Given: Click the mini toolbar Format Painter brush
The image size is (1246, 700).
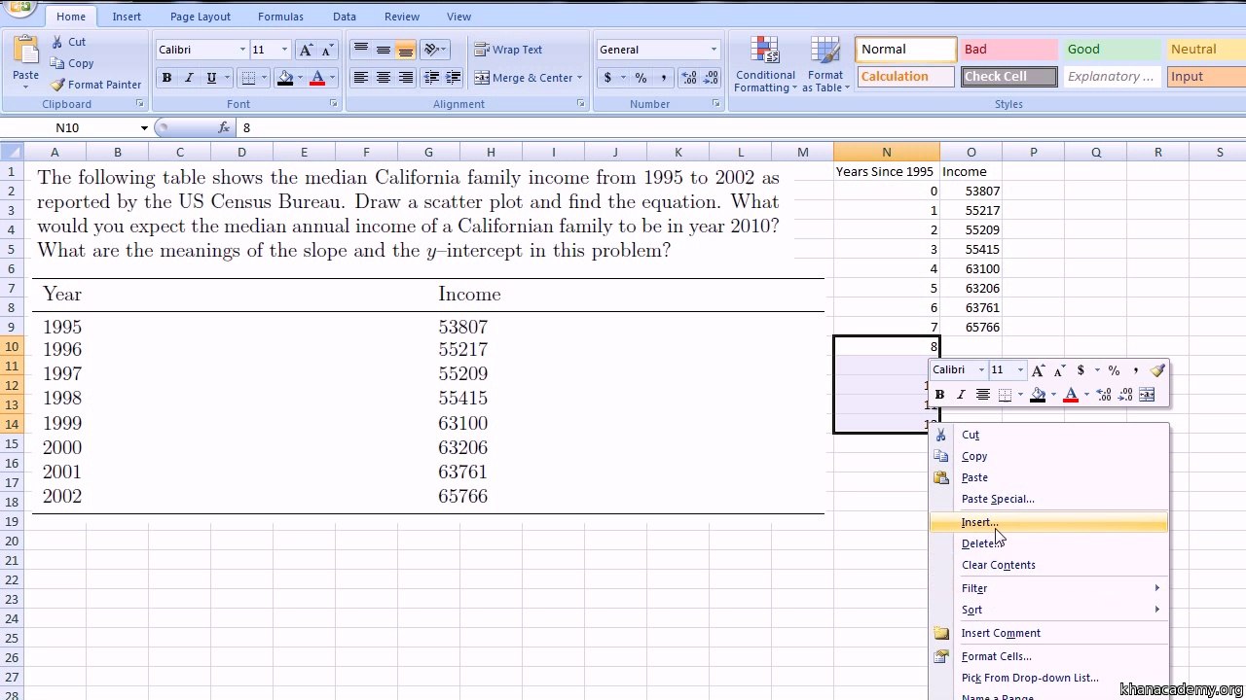Looking at the screenshot, I should tap(1157, 370).
